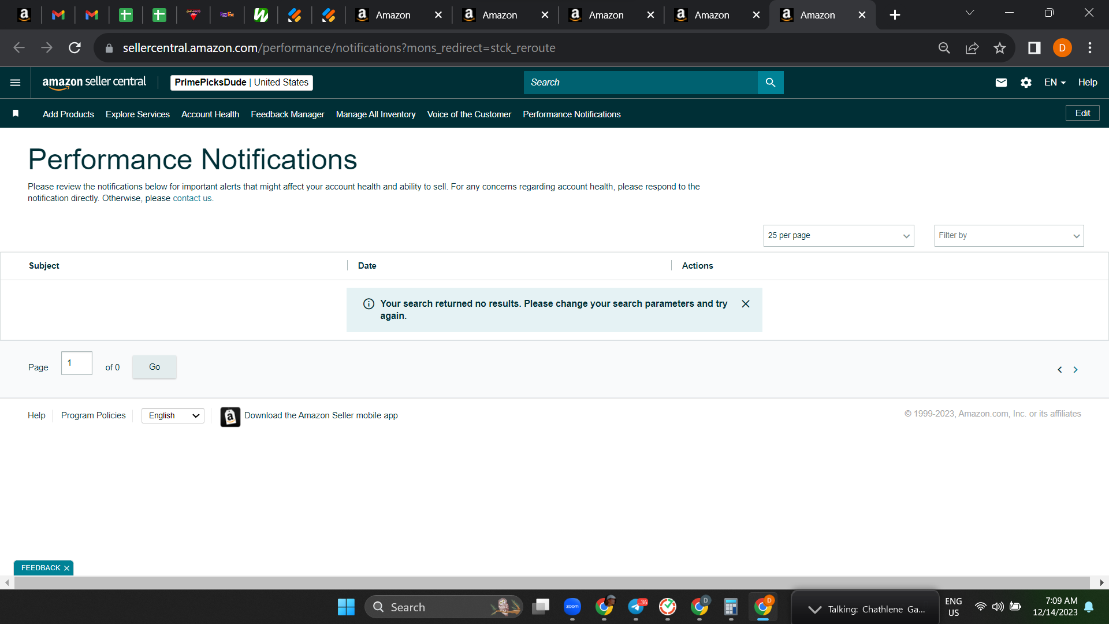Click the horizontal scrollbar track
The height and width of the screenshot is (624, 1109).
pos(552,582)
